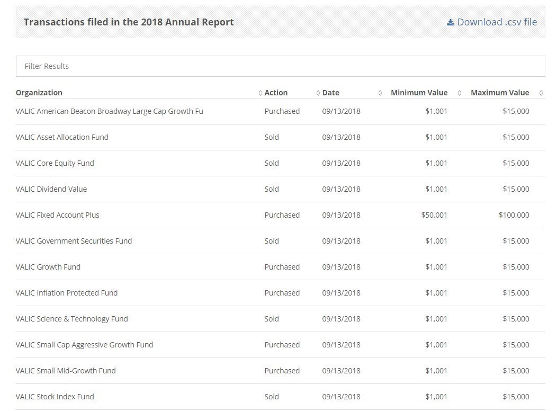Click sort arrows right of Minimum Value
The height and width of the screenshot is (411, 557).
[459, 93]
